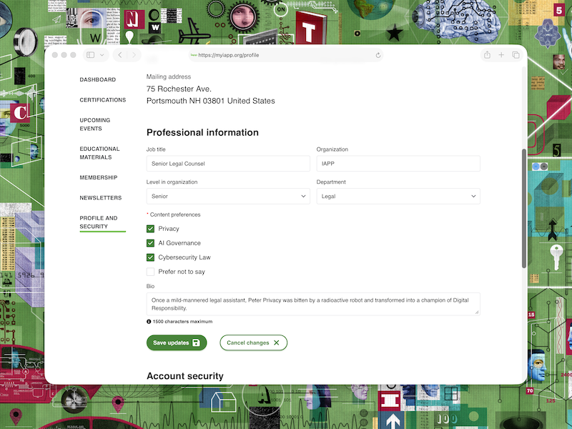The width and height of the screenshot is (572, 429).
Task: Click Save updates button
Action: coord(177,343)
